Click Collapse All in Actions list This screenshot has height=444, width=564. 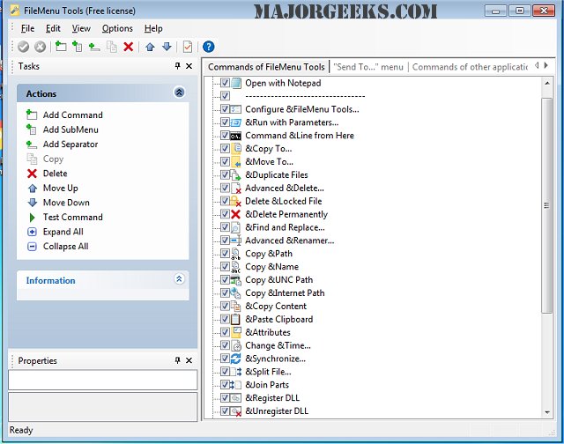[65, 247]
